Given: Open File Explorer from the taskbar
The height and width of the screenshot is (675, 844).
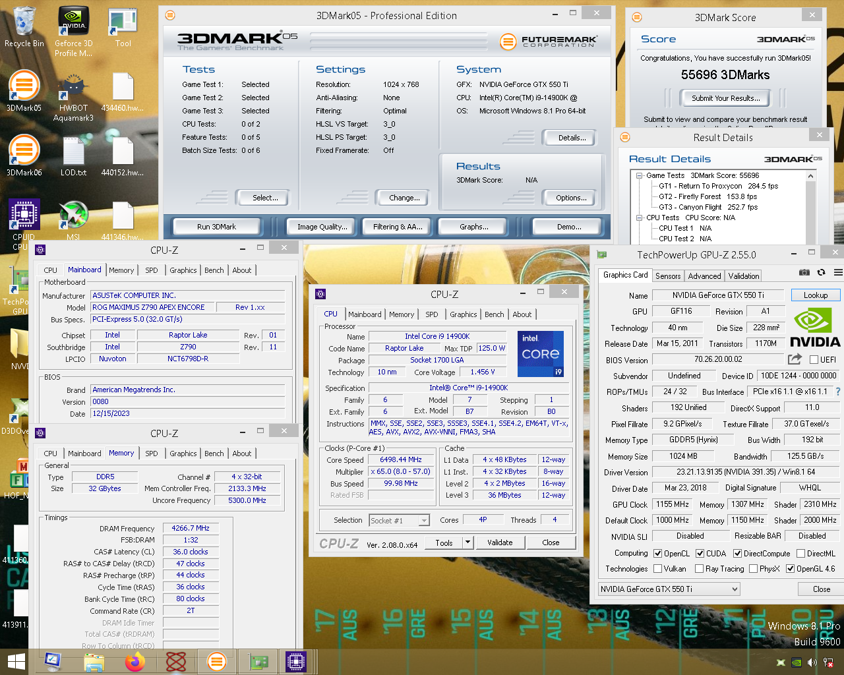Looking at the screenshot, I should pyautogui.click(x=94, y=662).
